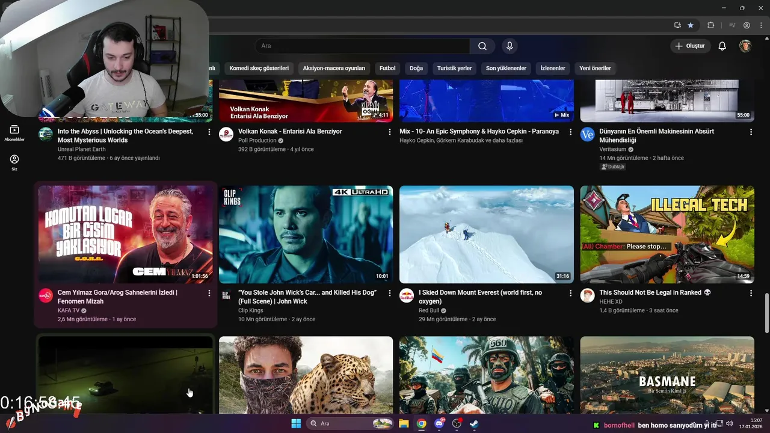Open options for Veritasium video

tap(751, 132)
